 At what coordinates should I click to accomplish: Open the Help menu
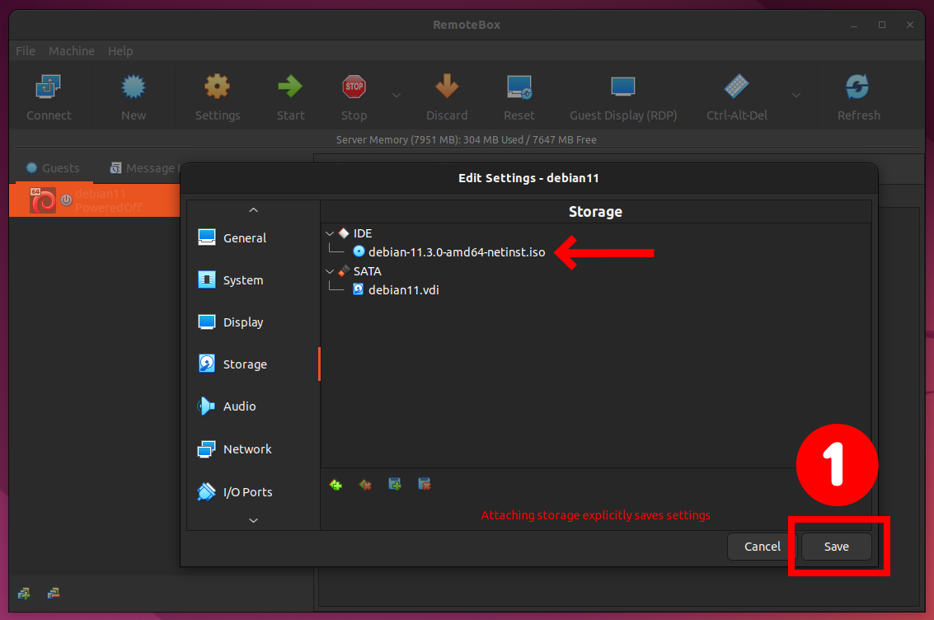pyautogui.click(x=120, y=51)
